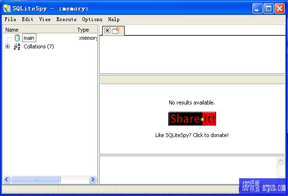Click the Type column header
This screenshot has width=288, height=196.
point(86,30)
